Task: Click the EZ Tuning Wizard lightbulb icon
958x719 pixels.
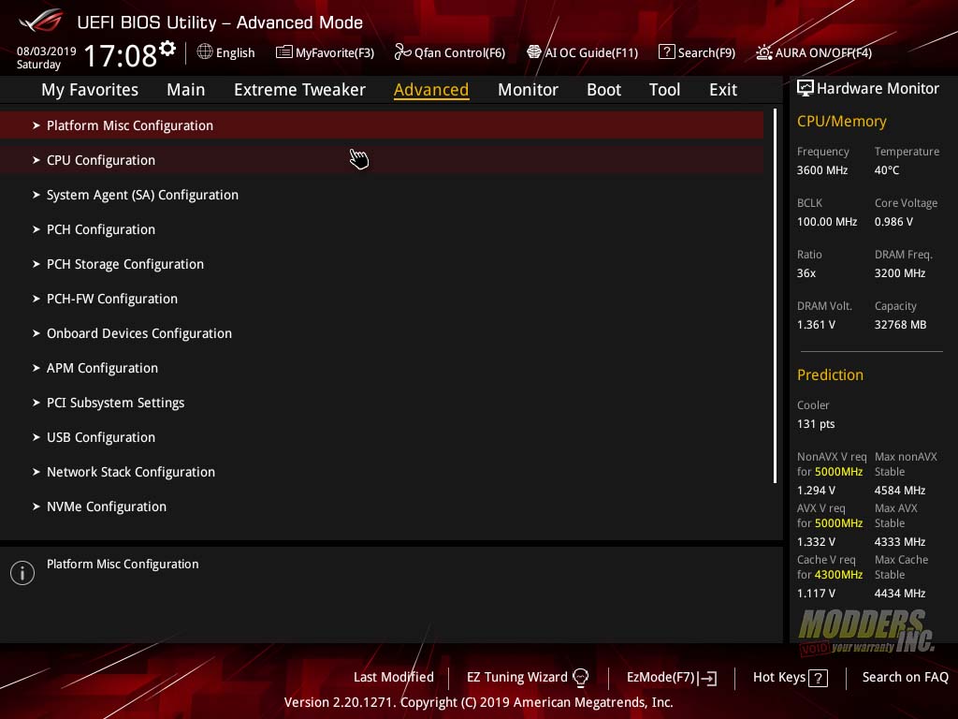Action: pyautogui.click(x=580, y=678)
